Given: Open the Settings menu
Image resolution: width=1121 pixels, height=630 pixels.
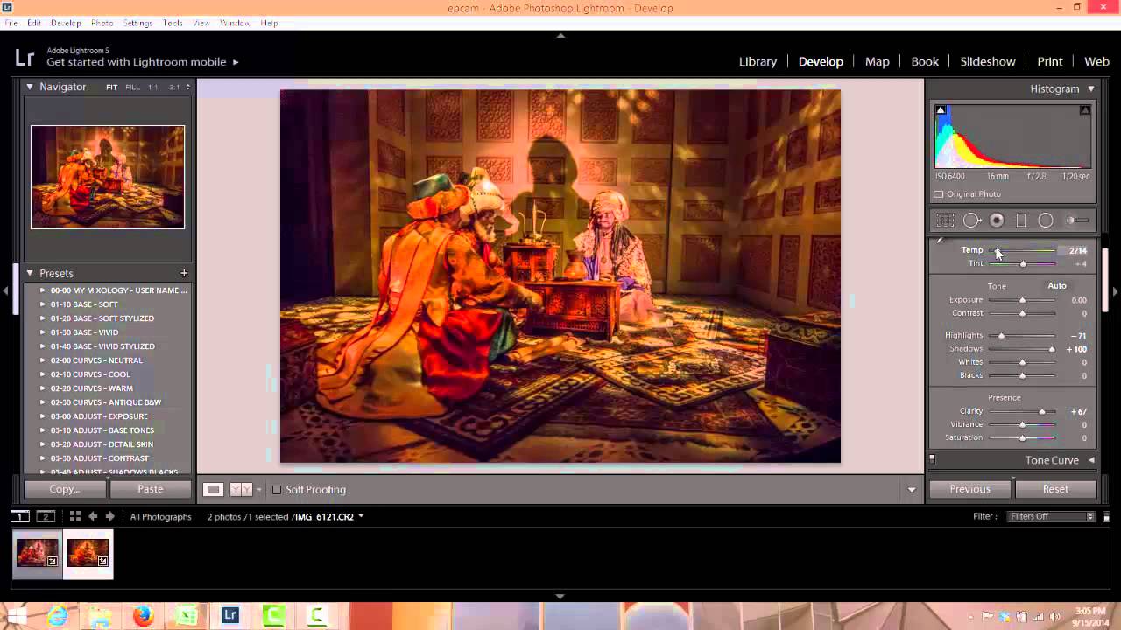Looking at the screenshot, I should pyautogui.click(x=137, y=23).
